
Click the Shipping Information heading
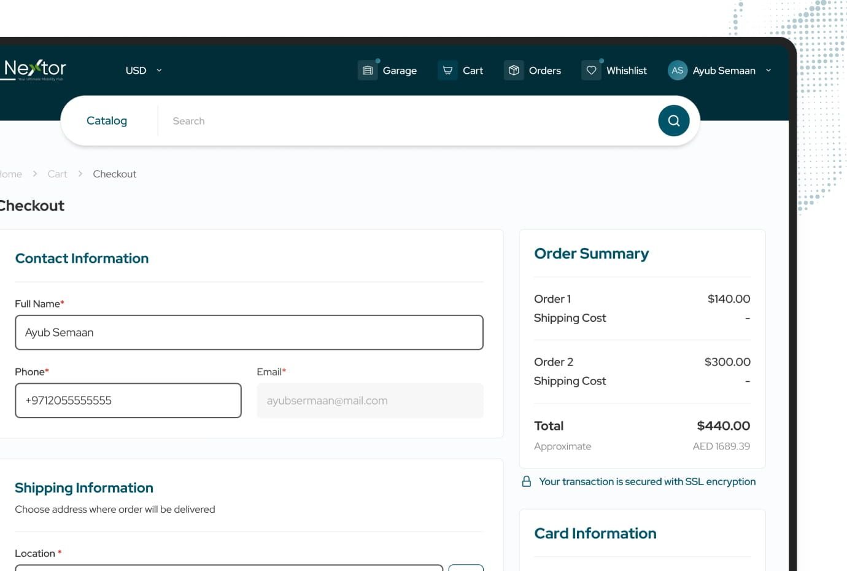[84, 488]
